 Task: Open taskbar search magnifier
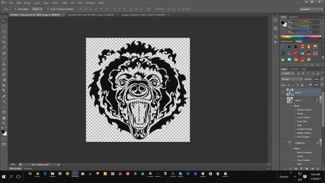coord(11,177)
